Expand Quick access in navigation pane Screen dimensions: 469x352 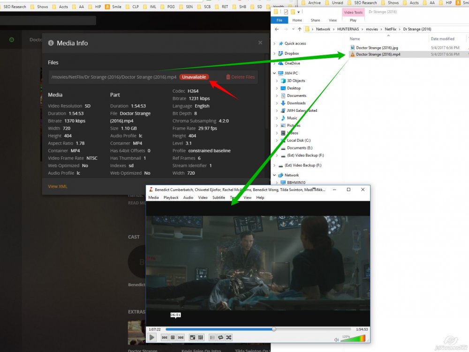274,43
